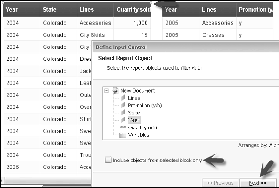Click the Promotion (y/n) dimension icon

pyautogui.click(x=123, y=106)
